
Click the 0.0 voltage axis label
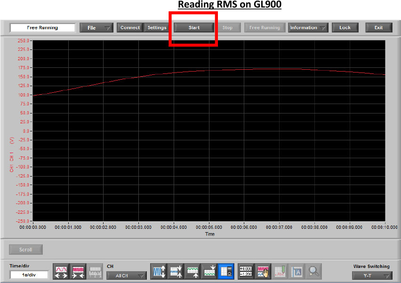pos(26,131)
